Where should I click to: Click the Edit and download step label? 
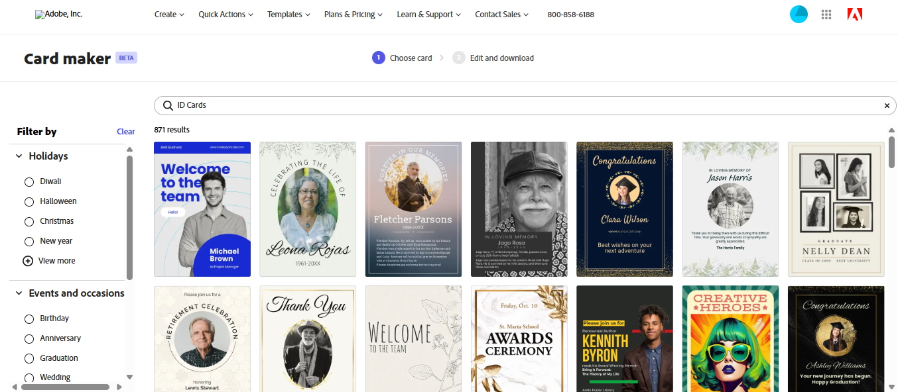click(x=502, y=58)
